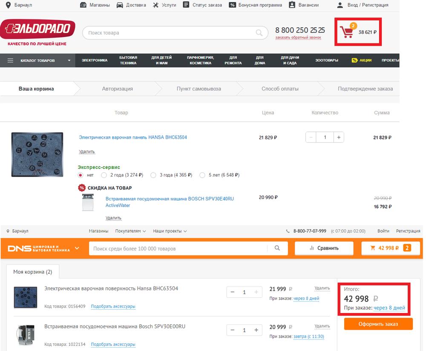Viewport: 426px width, 351px height.
Task: Click the DNS search magnifier button
Action: pos(277,248)
